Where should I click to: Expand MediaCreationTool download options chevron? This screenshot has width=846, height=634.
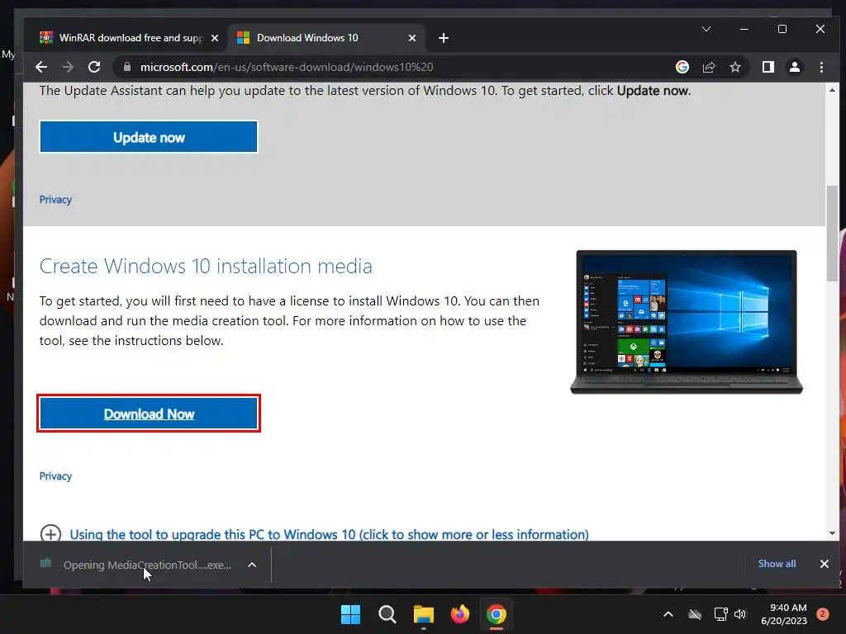click(x=252, y=565)
